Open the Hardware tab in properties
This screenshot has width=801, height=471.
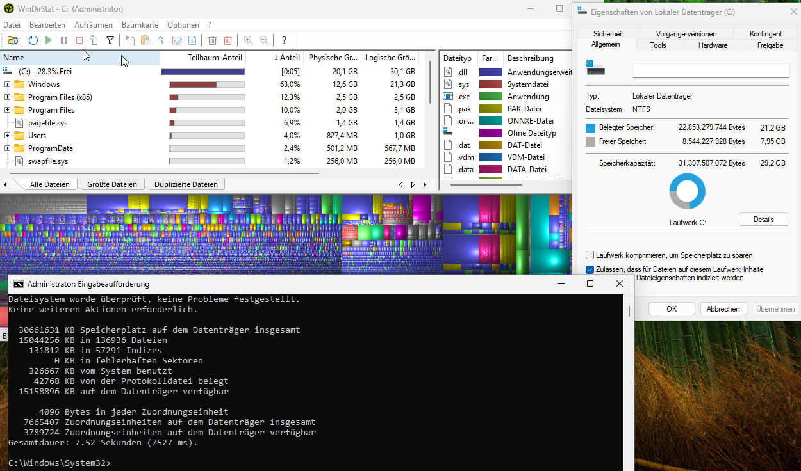713,45
